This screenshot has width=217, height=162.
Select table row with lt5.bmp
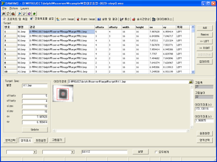[97, 49]
